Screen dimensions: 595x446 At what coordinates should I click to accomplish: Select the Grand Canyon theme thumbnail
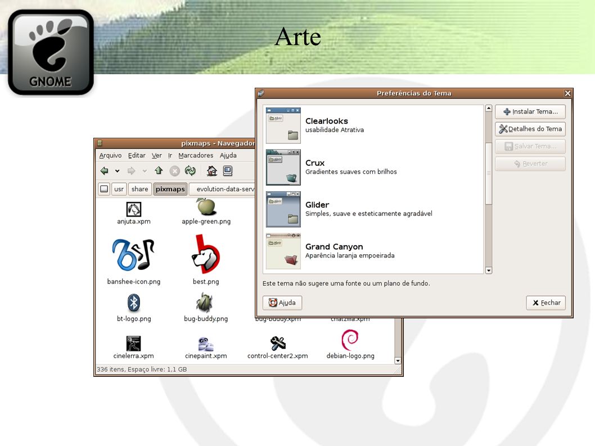point(283,251)
